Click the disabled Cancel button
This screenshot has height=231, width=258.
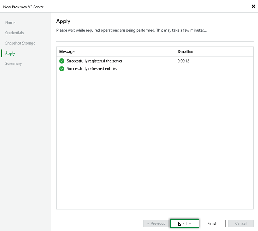tap(240, 223)
